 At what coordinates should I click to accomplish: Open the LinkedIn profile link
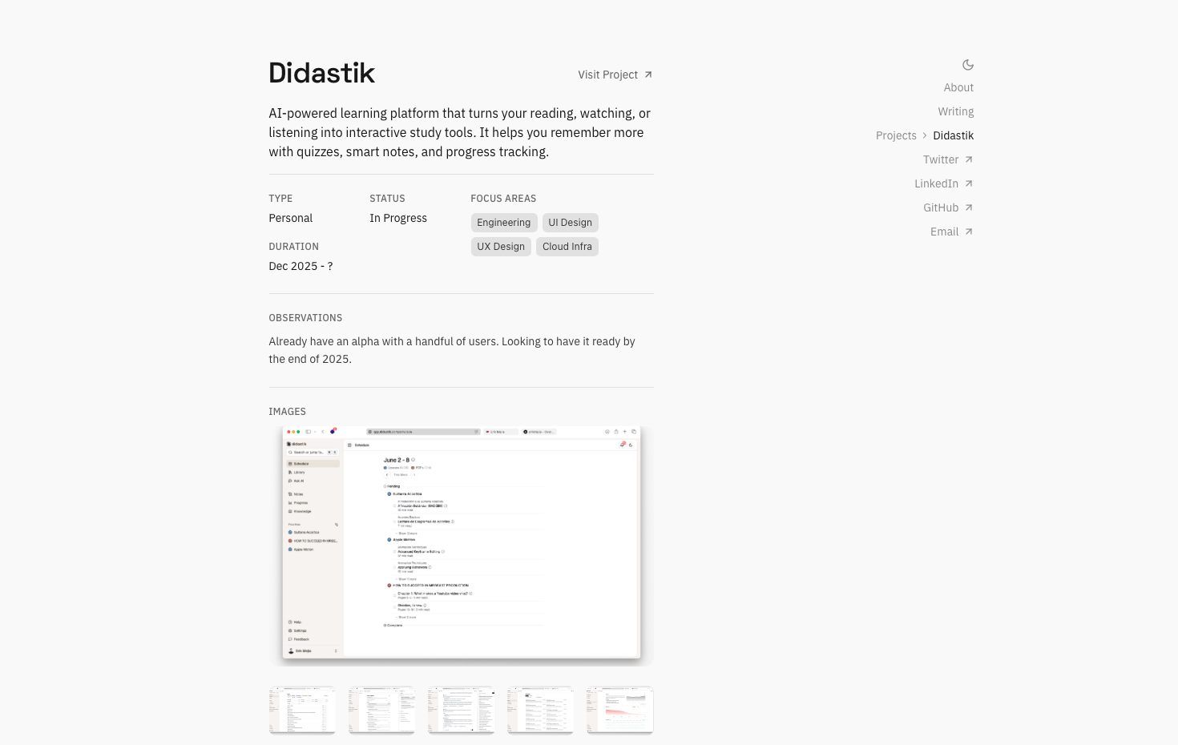tap(944, 183)
